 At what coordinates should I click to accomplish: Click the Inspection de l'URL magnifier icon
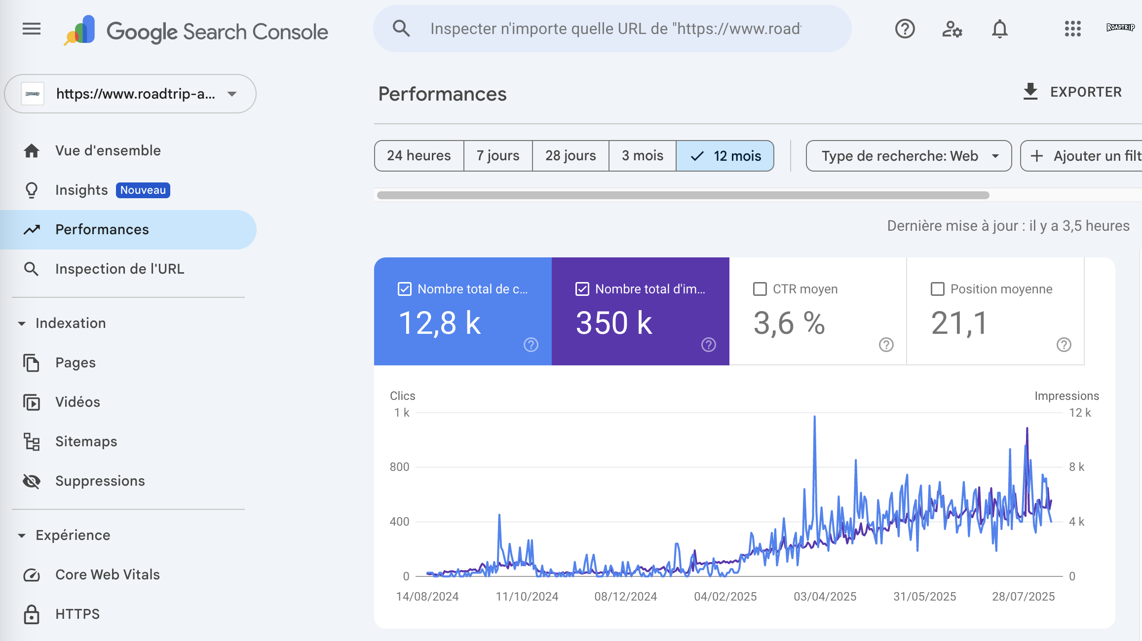[32, 269]
